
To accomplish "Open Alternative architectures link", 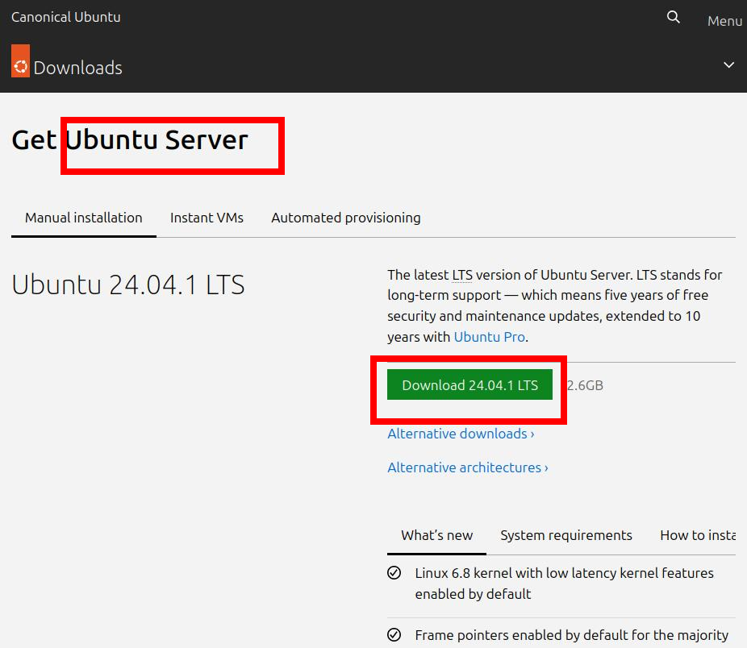I will pos(468,467).
